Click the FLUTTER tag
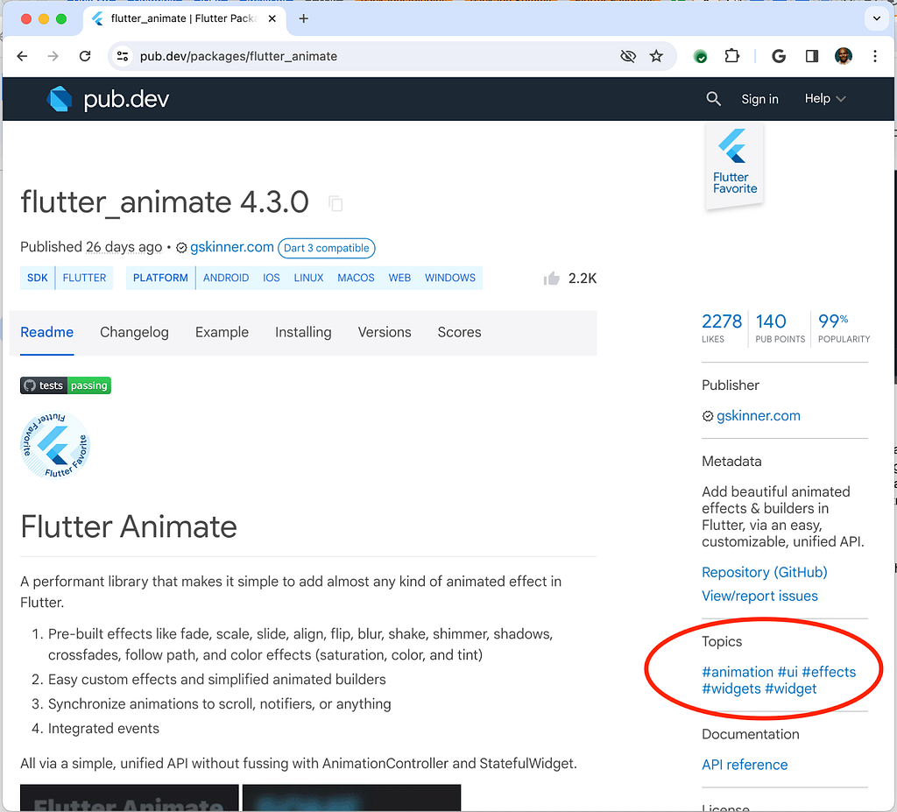This screenshot has height=812, width=897. [x=84, y=278]
